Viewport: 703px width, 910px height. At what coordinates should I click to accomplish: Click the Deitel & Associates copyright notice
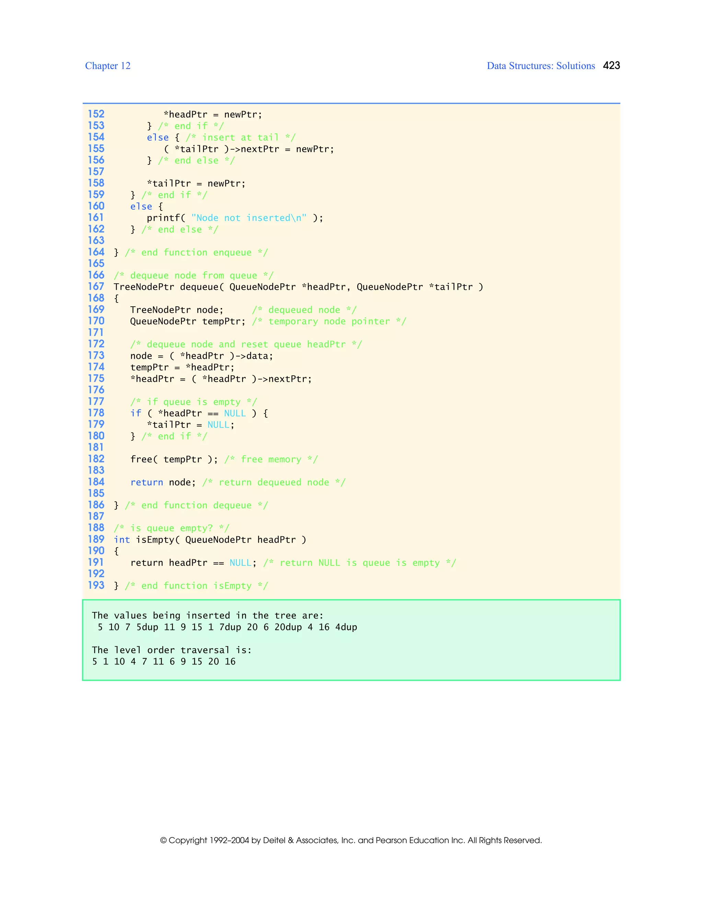point(351,840)
